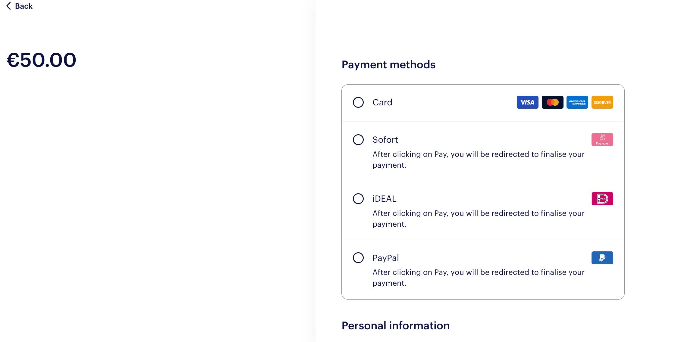Select the Card radio button
This screenshot has height=342, width=675.
(x=358, y=102)
